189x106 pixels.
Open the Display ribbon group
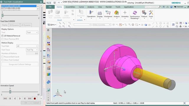tap(100, 14)
